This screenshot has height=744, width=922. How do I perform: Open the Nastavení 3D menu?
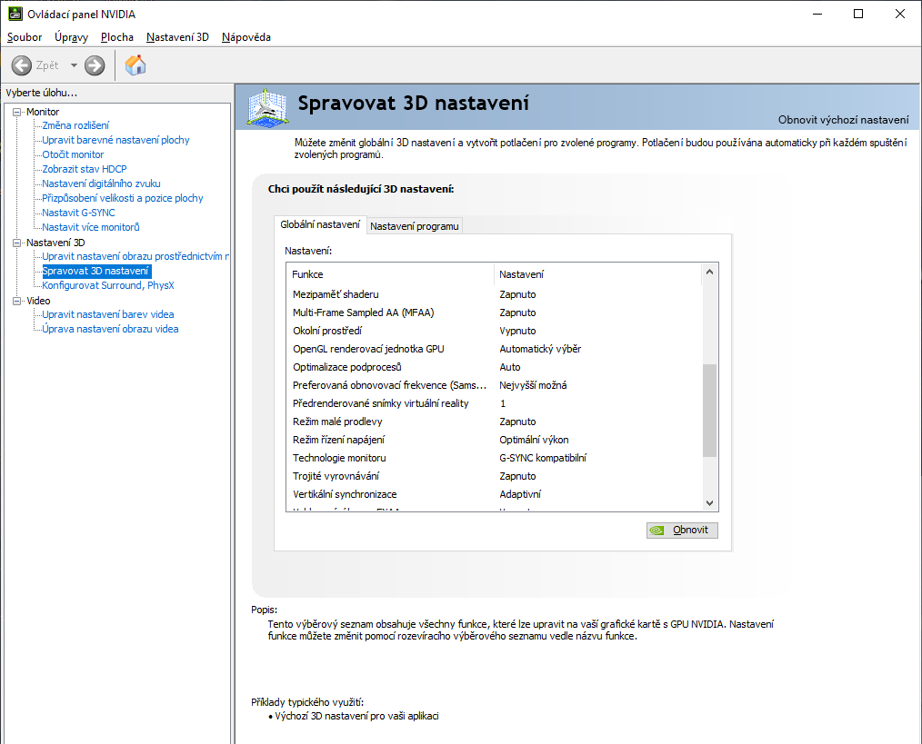[177, 37]
